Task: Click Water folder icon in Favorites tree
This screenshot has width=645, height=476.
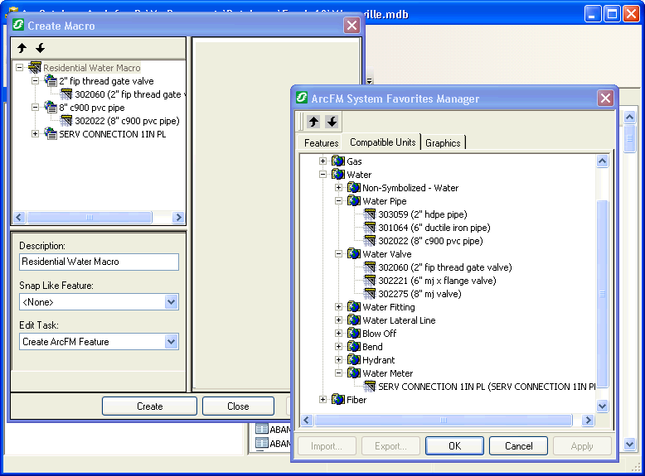Action: [x=338, y=174]
